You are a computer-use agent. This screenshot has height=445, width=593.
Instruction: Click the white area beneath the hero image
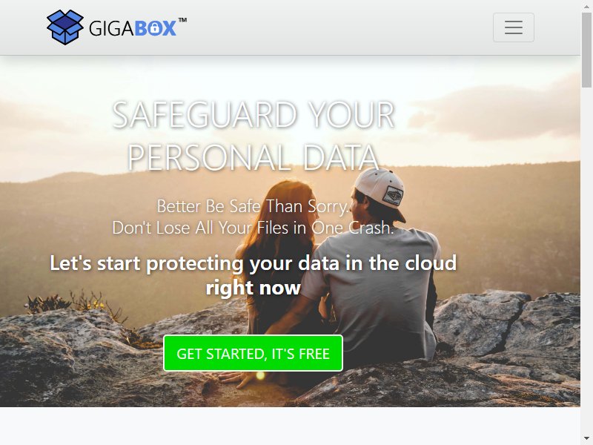pyautogui.click(x=290, y=426)
